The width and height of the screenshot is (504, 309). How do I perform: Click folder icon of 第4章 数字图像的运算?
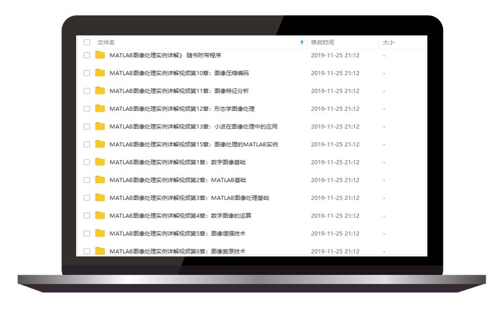tap(100, 215)
